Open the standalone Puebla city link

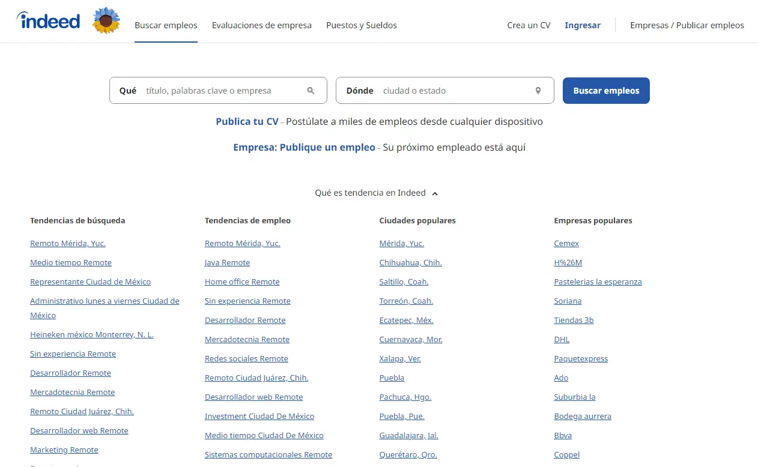[392, 378]
